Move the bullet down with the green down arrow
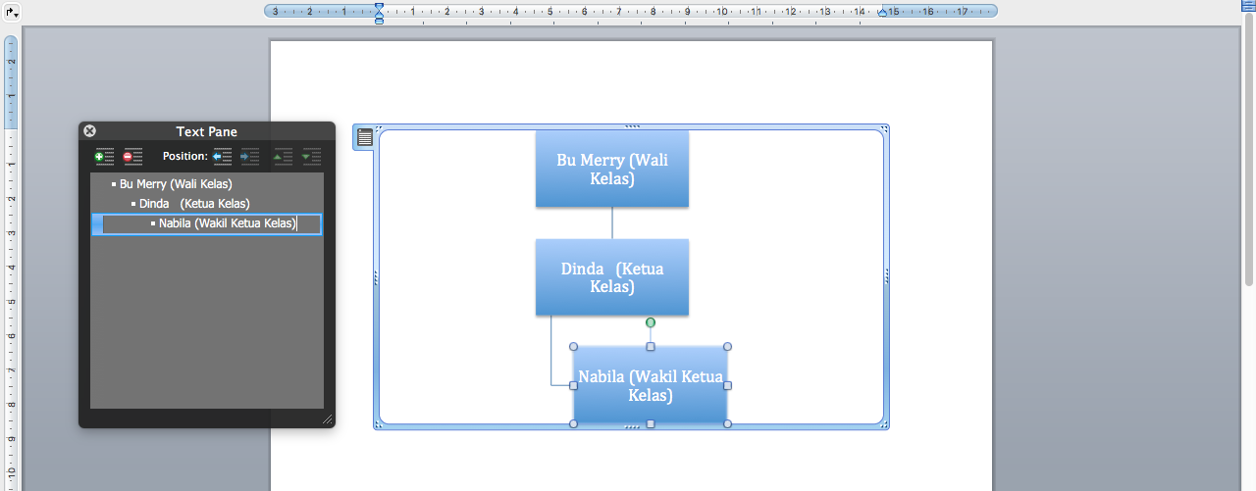Viewport: 1256px width, 491px height. pyautogui.click(x=311, y=157)
